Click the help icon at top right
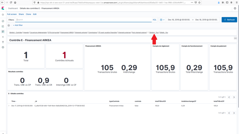239x134 pixels. tap(235, 8)
